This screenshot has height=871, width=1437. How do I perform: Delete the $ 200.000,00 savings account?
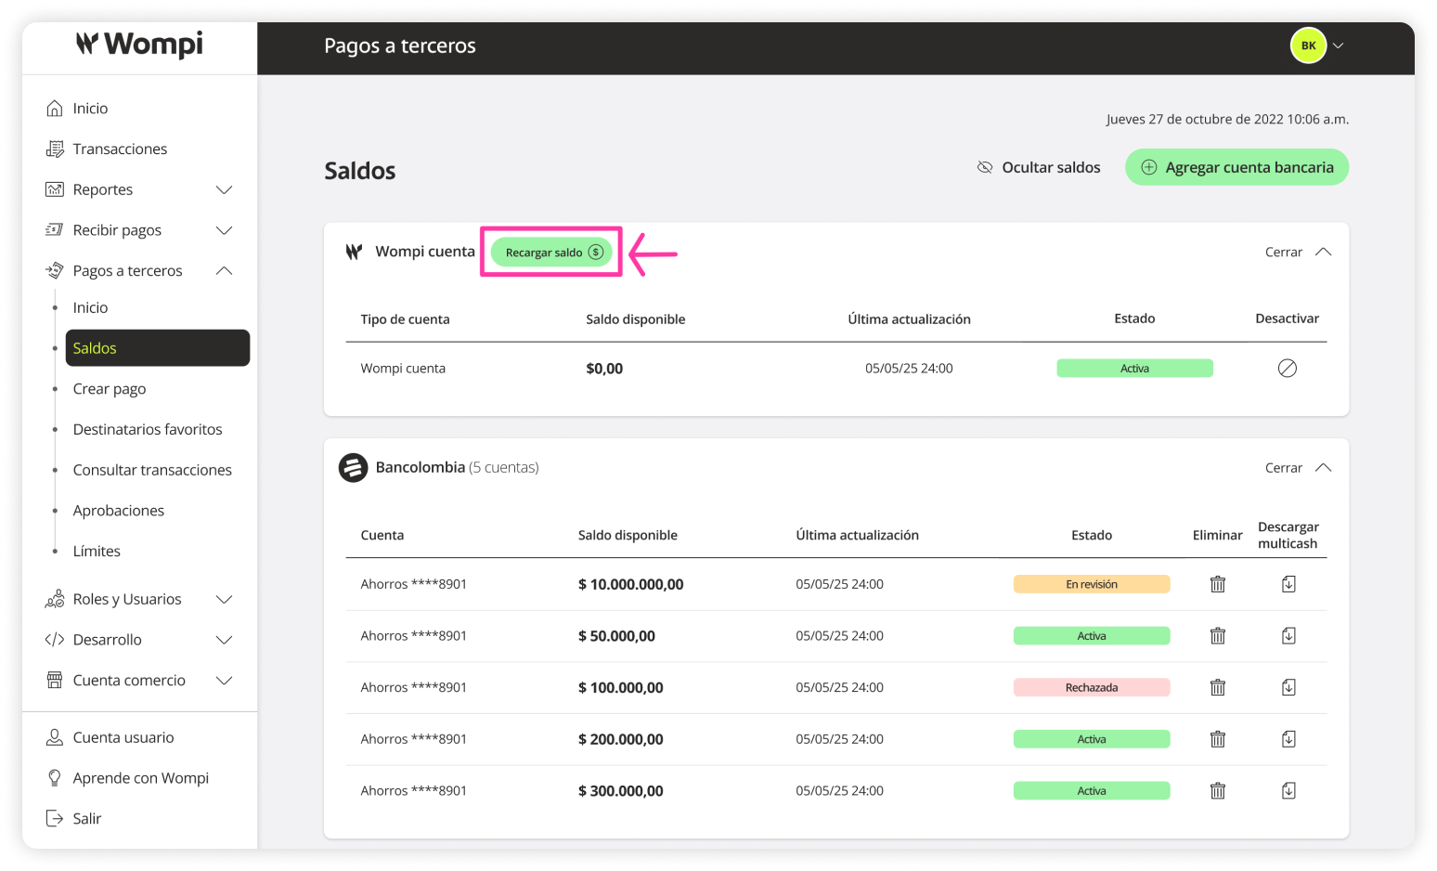(1218, 739)
